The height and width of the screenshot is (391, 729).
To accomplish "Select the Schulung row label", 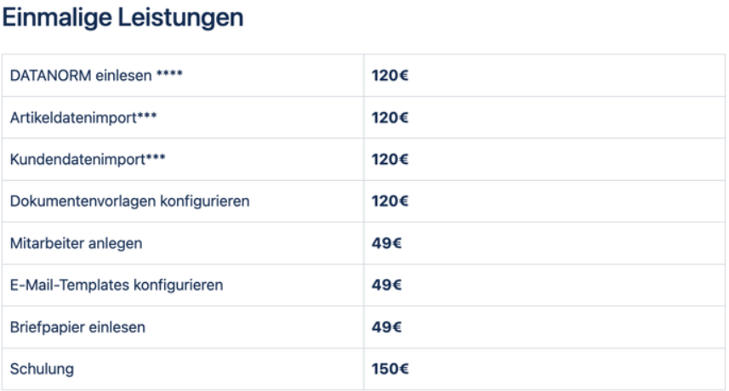I will (x=42, y=369).
